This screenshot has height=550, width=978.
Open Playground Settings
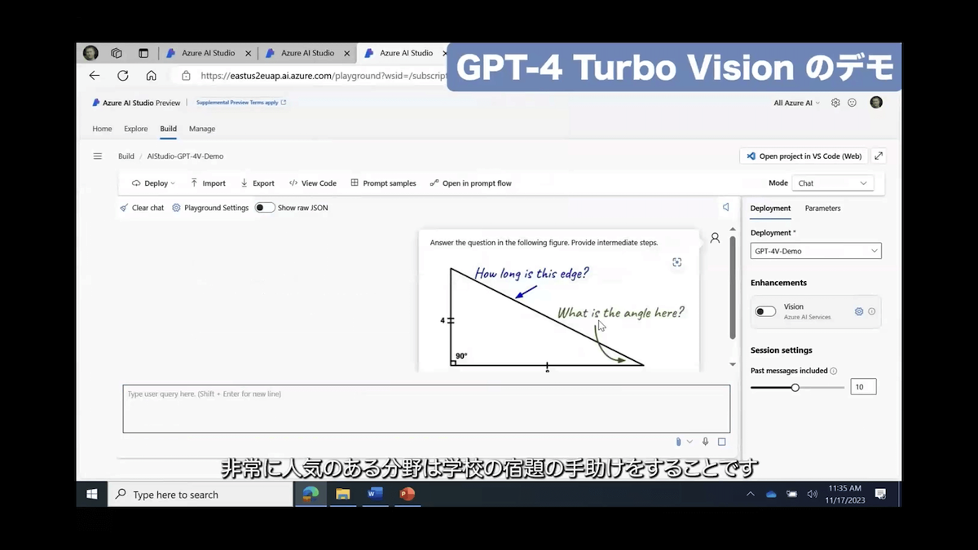(x=210, y=208)
